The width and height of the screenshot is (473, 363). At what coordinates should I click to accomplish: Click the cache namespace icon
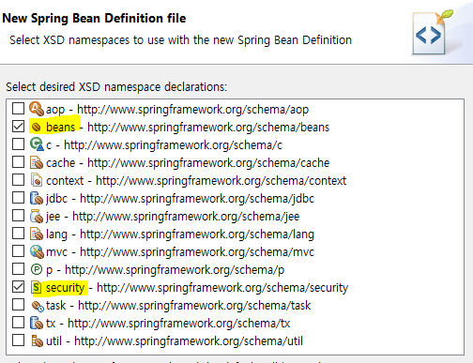coord(37,162)
